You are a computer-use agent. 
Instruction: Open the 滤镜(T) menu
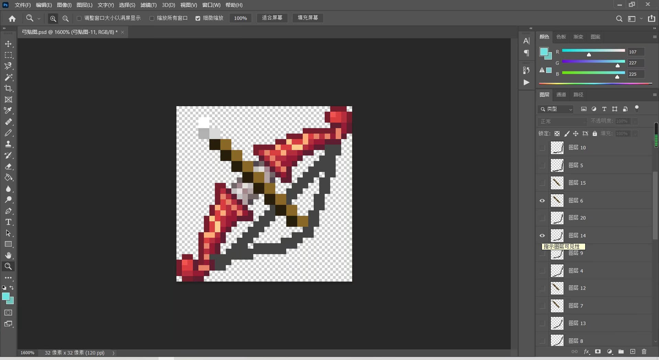coord(148,5)
